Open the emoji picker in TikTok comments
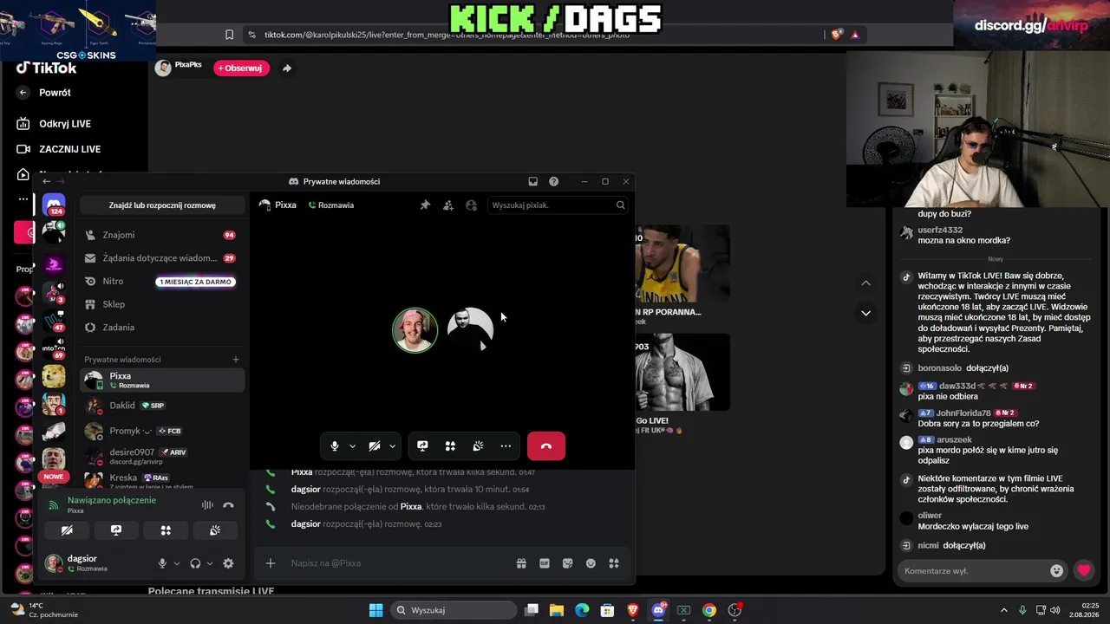 (x=1056, y=571)
